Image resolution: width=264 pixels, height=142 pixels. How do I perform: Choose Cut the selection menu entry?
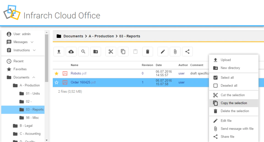coord(234,95)
